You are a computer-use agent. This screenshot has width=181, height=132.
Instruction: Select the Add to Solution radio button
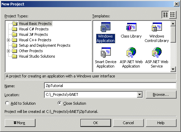tap(7, 103)
